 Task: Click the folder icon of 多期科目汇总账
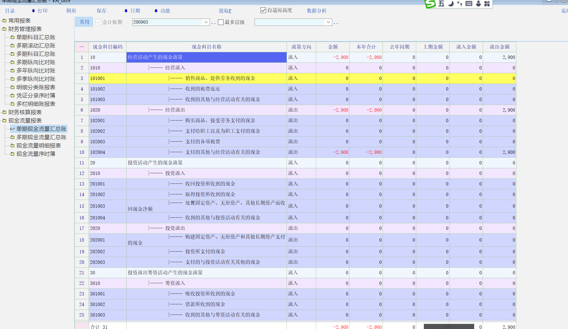[x=13, y=54]
